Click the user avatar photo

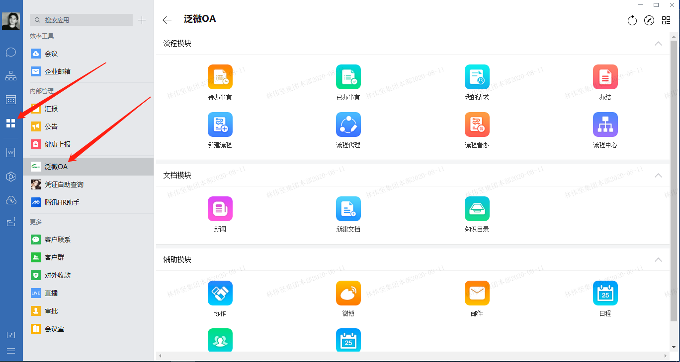point(11,21)
